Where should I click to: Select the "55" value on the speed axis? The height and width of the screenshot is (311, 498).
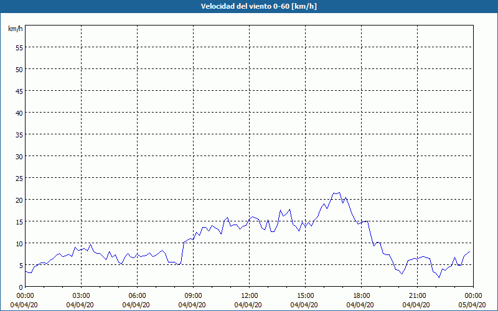[x=19, y=48]
